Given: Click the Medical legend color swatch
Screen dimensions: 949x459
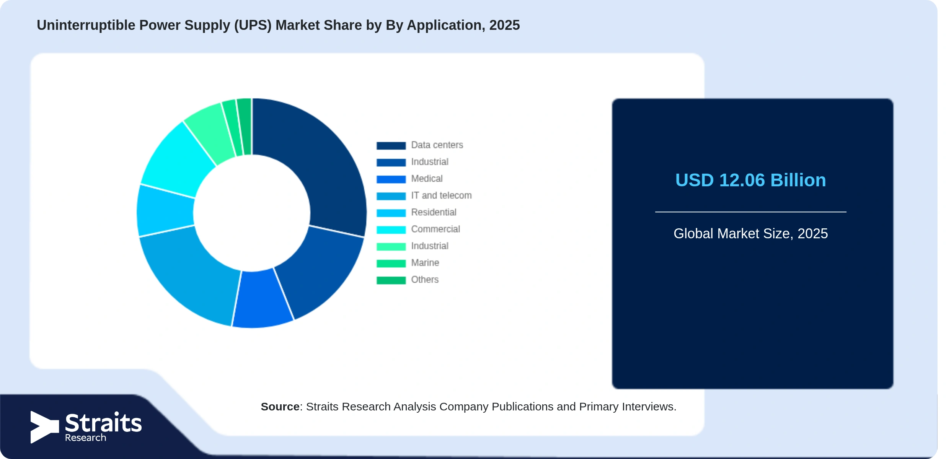Looking at the screenshot, I should (x=391, y=179).
